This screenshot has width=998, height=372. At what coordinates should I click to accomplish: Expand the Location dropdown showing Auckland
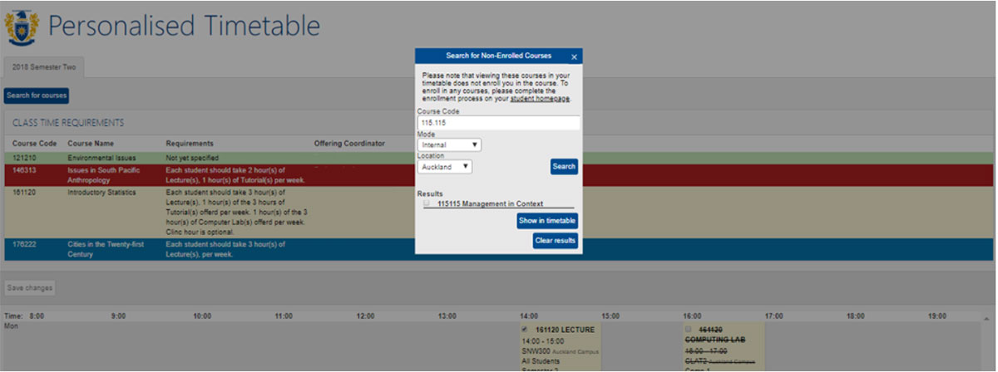click(445, 167)
